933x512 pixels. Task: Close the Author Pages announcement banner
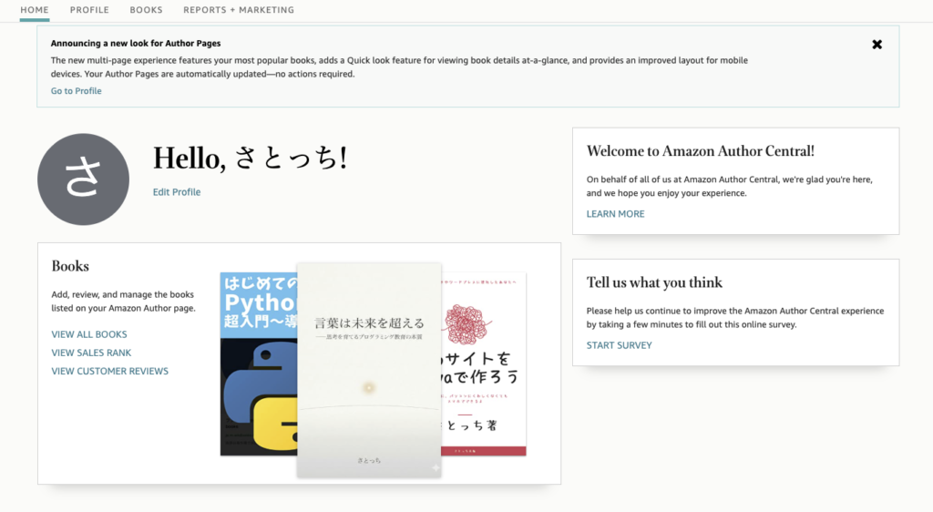click(x=877, y=45)
